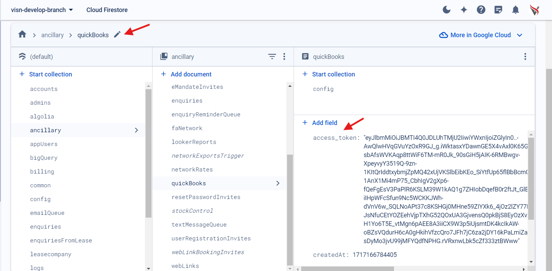The width and height of the screenshot is (552, 271).
Task: Start collection under quickBooks document
Action: coord(328,74)
